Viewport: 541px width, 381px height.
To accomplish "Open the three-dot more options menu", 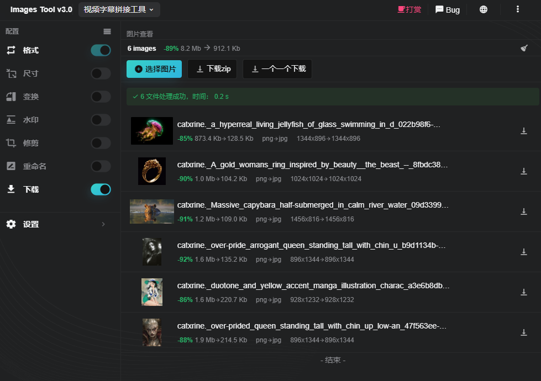I will point(518,9).
